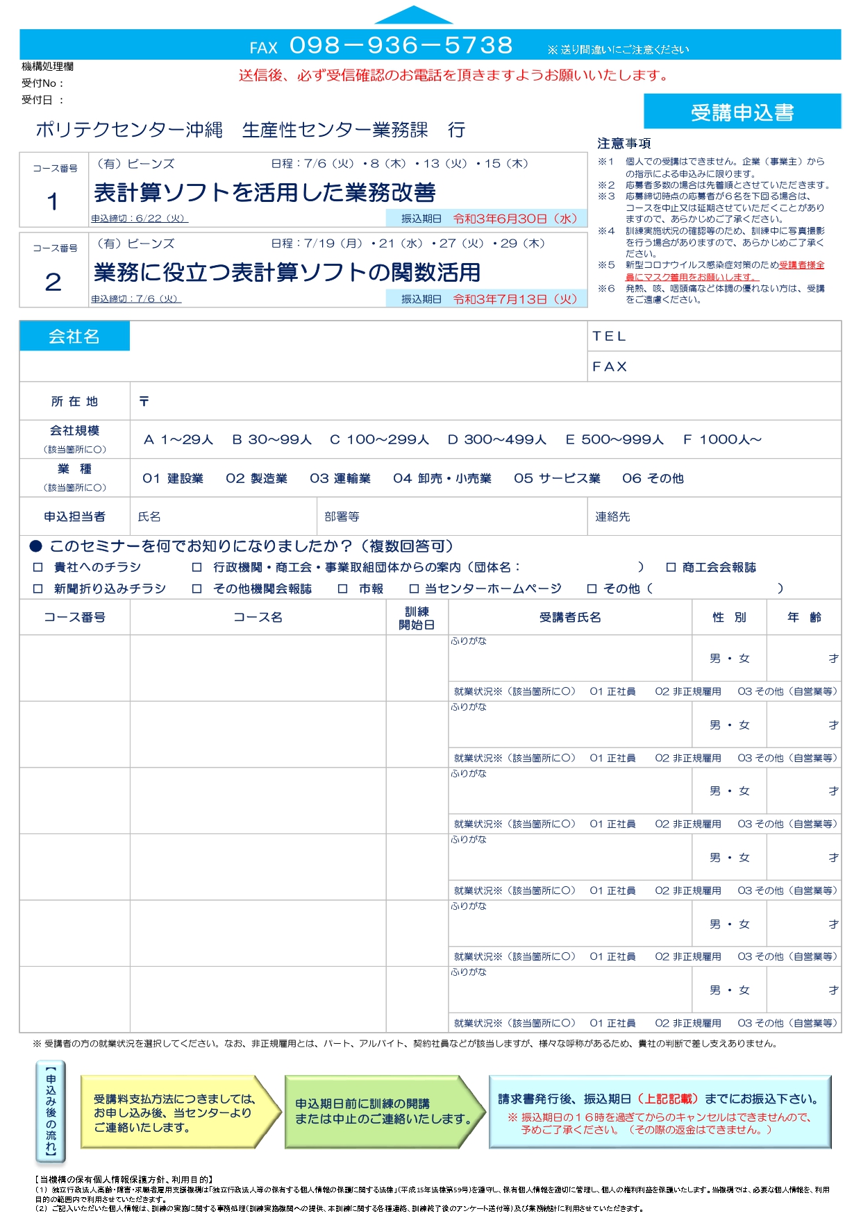Click the red 送信後、必ず受信確認 notice
Image resolution: width=861 pixels, height=1218 pixels.
pyautogui.click(x=455, y=76)
